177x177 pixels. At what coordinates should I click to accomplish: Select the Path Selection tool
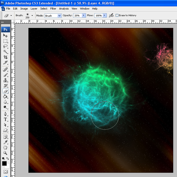coord(5,125)
